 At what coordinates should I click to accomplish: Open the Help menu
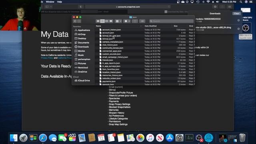(60, 2)
